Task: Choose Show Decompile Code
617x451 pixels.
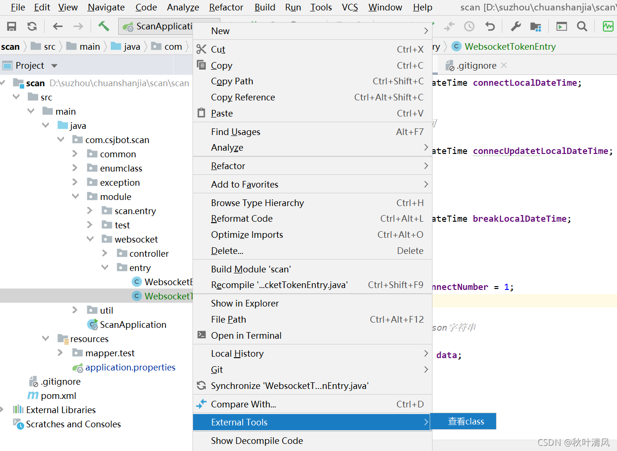Action: point(313,441)
